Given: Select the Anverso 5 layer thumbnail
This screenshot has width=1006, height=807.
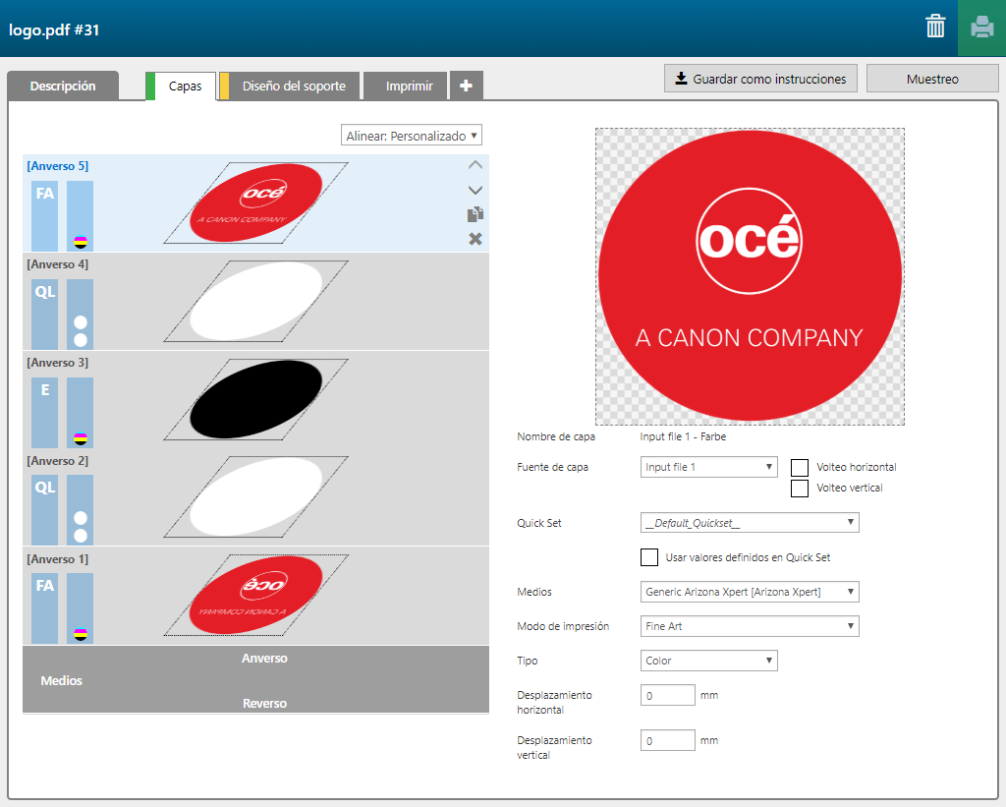Looking at the screenshot, I should pos(256,202).
